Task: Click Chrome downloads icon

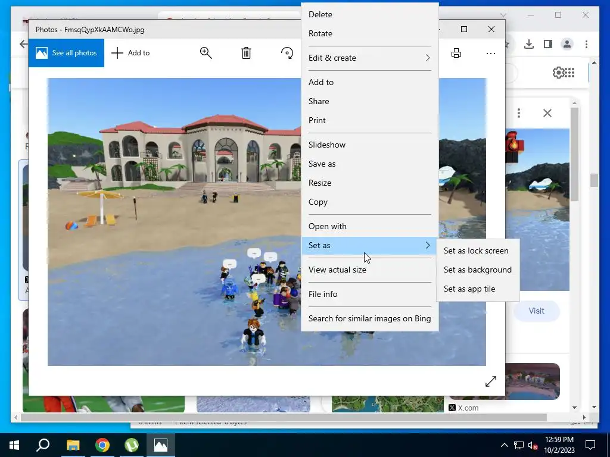Action: [529, 44]
